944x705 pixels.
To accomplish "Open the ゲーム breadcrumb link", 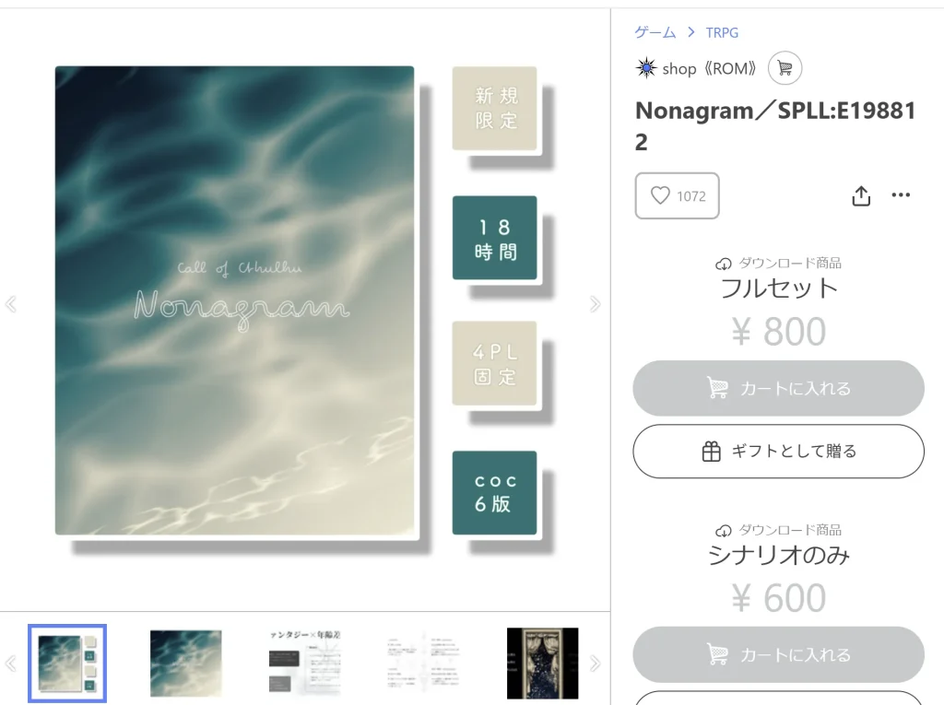I will tap(655, 32).
